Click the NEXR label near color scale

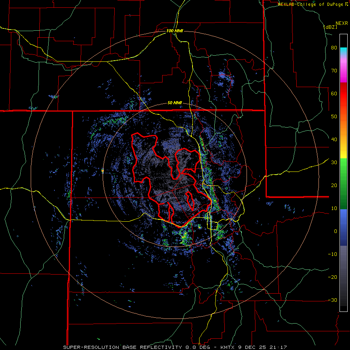pyautogui.click(x=342, y=23)
